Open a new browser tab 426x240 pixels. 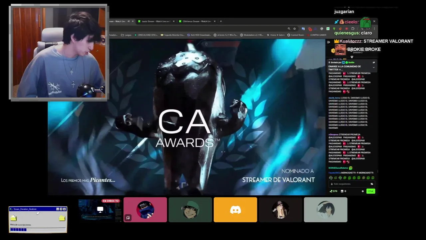click(x=221, y=21)
